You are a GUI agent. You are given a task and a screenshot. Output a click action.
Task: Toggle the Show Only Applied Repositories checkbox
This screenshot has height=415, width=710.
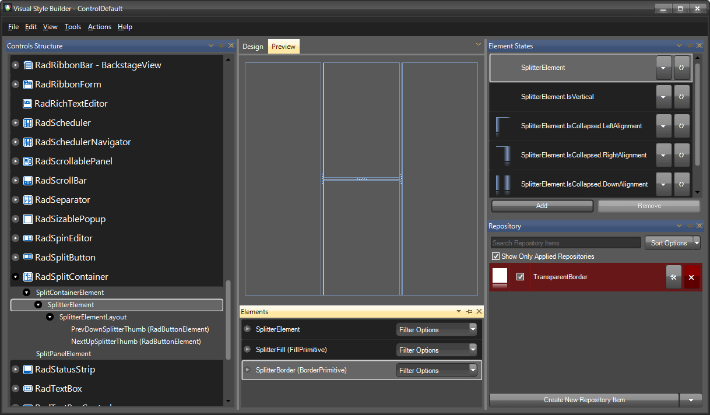tap(496, 256)
